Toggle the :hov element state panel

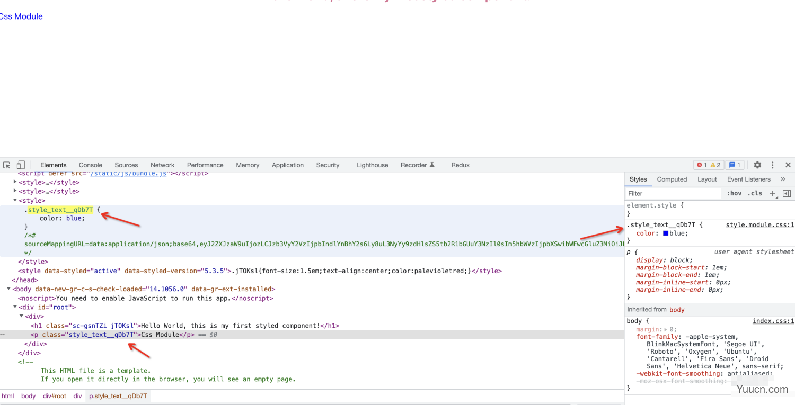coord(735,194)
